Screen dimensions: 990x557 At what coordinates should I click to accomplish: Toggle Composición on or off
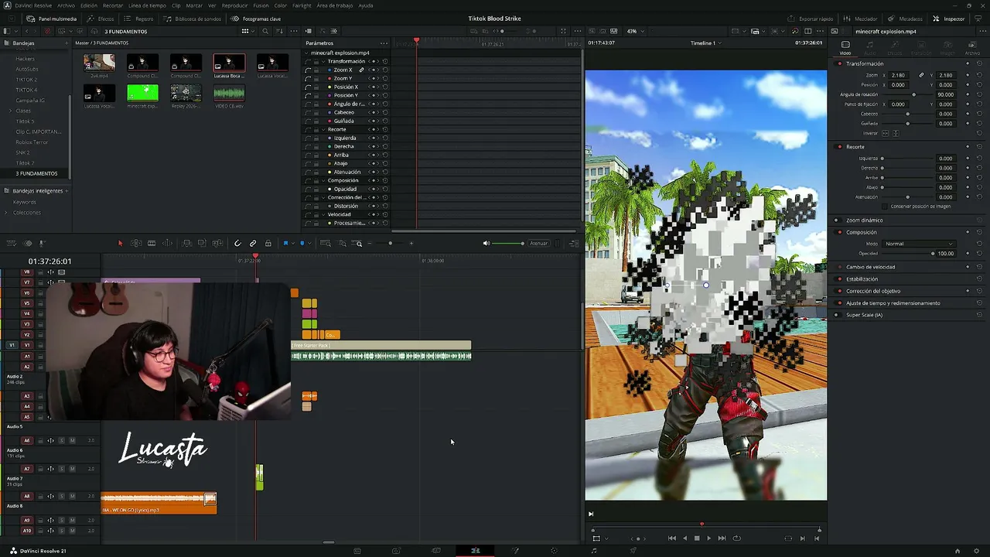pos(840,232)
